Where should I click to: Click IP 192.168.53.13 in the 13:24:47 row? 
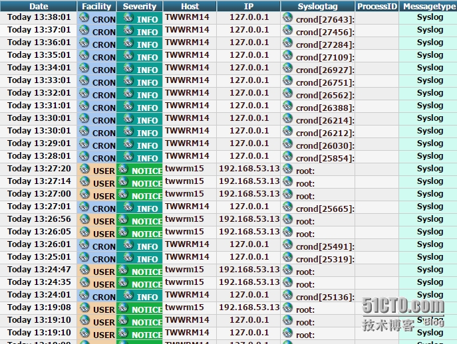(x=249, y=270)
